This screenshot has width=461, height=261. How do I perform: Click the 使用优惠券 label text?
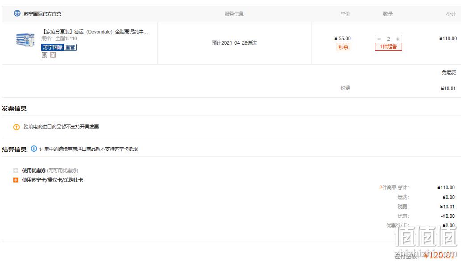tap(34, 170)
